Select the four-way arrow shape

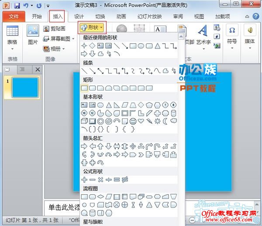tap(133, 146)
